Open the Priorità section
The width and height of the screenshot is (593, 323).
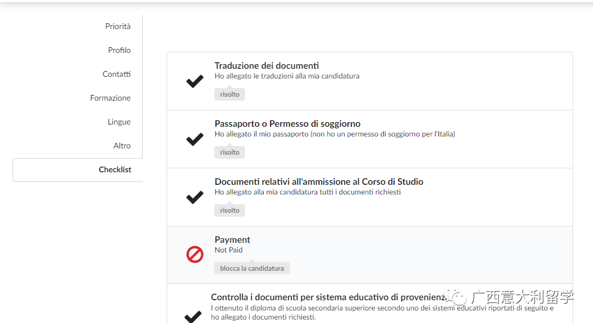(x=118, y=26)
